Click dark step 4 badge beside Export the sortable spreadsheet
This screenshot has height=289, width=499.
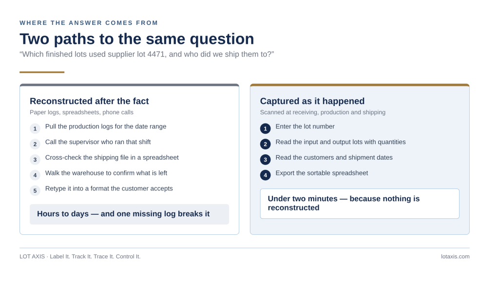coord(266,175)
